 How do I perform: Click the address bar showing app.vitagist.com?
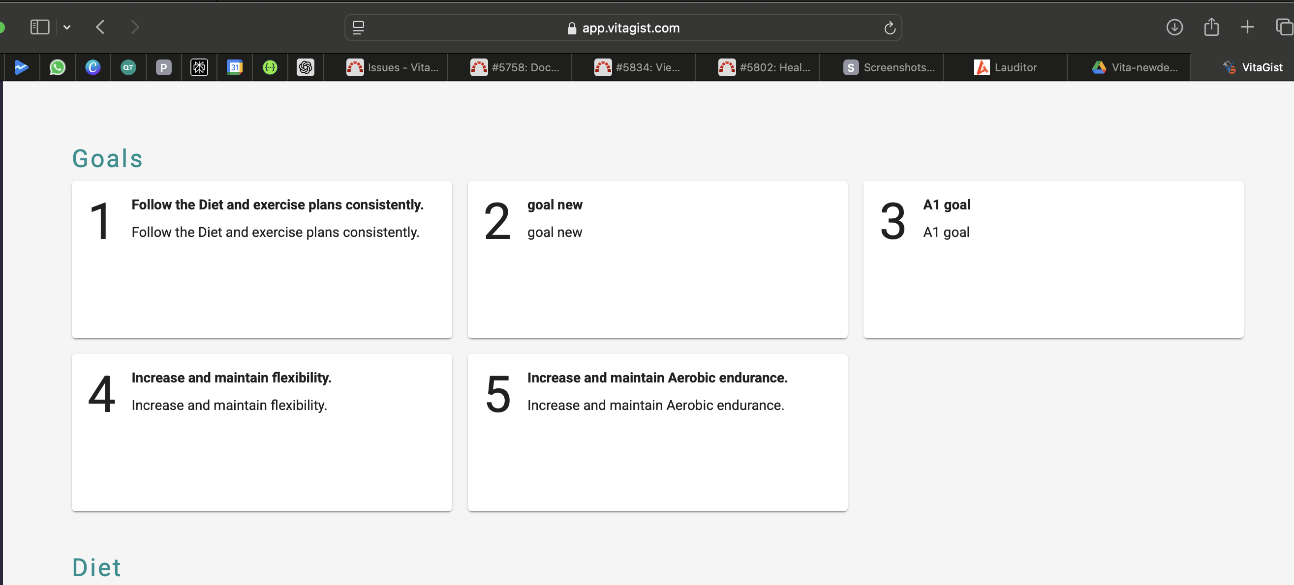pyautogui.click(x=630, y=28)
